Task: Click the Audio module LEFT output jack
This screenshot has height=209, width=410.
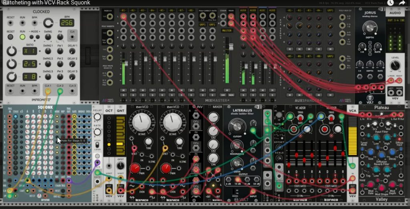Action: point(391,93)
